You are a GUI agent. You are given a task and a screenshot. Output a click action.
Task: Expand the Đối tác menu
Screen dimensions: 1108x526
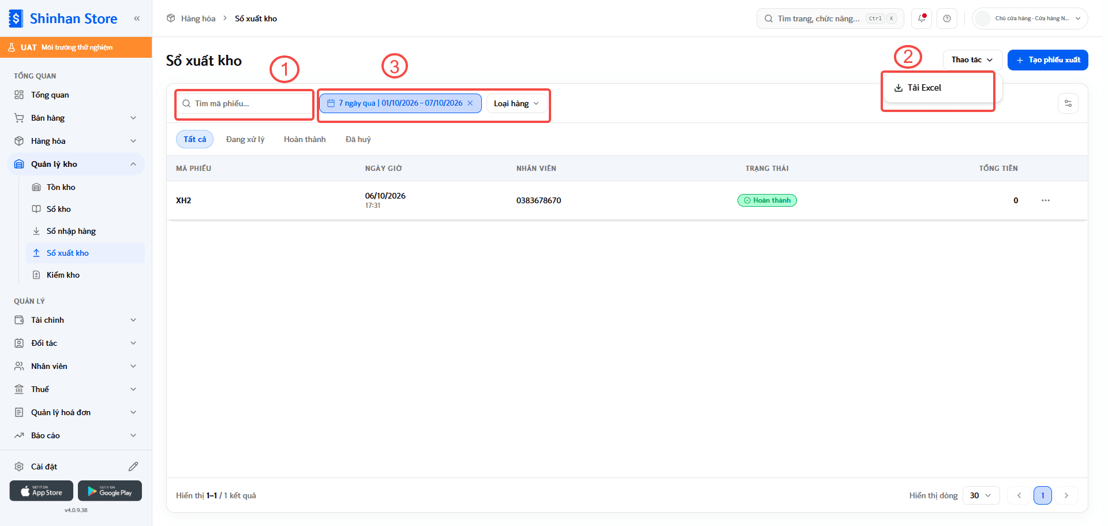(76, 343)
